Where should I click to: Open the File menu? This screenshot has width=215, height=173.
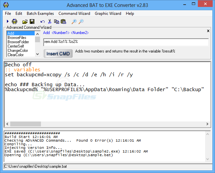click(8, 14)
